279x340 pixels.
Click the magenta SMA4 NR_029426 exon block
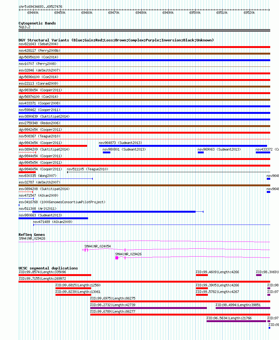tap(117, 258)
